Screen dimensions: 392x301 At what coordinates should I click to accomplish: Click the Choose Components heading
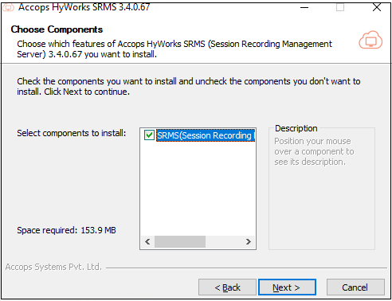57,29
